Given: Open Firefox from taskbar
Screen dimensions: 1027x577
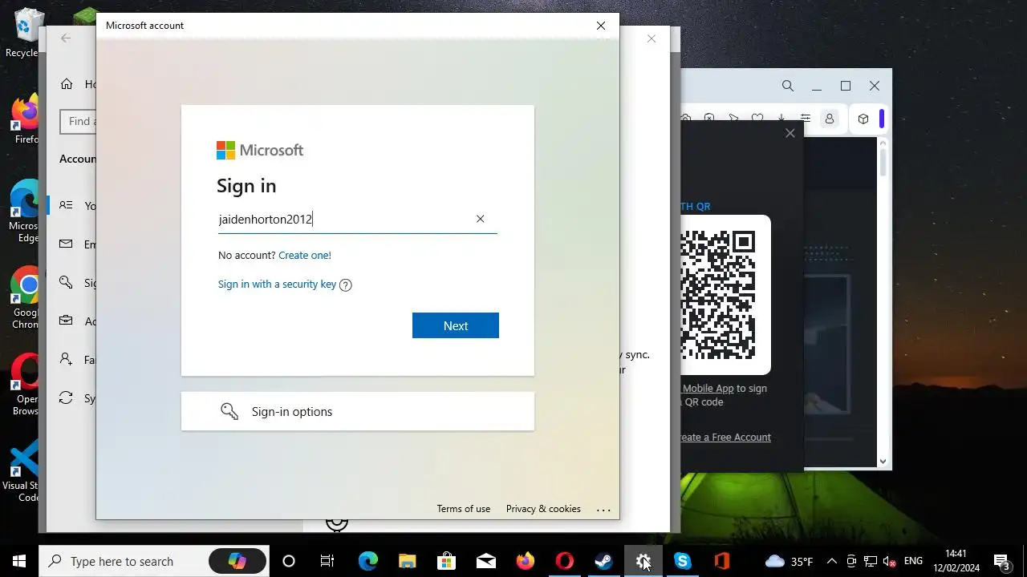Looking at the screenshot, I should pyautogui.click(x=525, y=561).
